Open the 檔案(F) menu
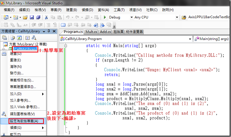 coord(9,10)
